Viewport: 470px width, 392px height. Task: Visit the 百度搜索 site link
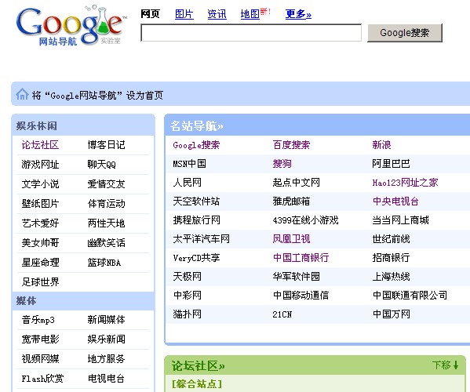pyautogui.click(x=291, y=145)
